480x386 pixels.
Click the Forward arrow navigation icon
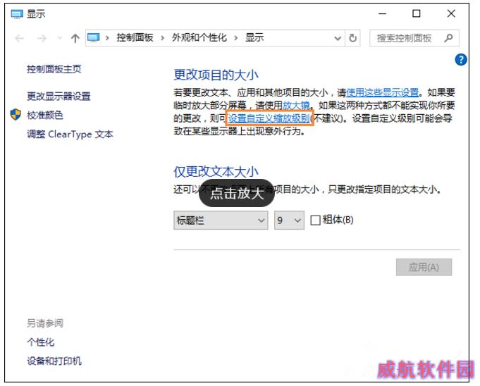[42, 39]
